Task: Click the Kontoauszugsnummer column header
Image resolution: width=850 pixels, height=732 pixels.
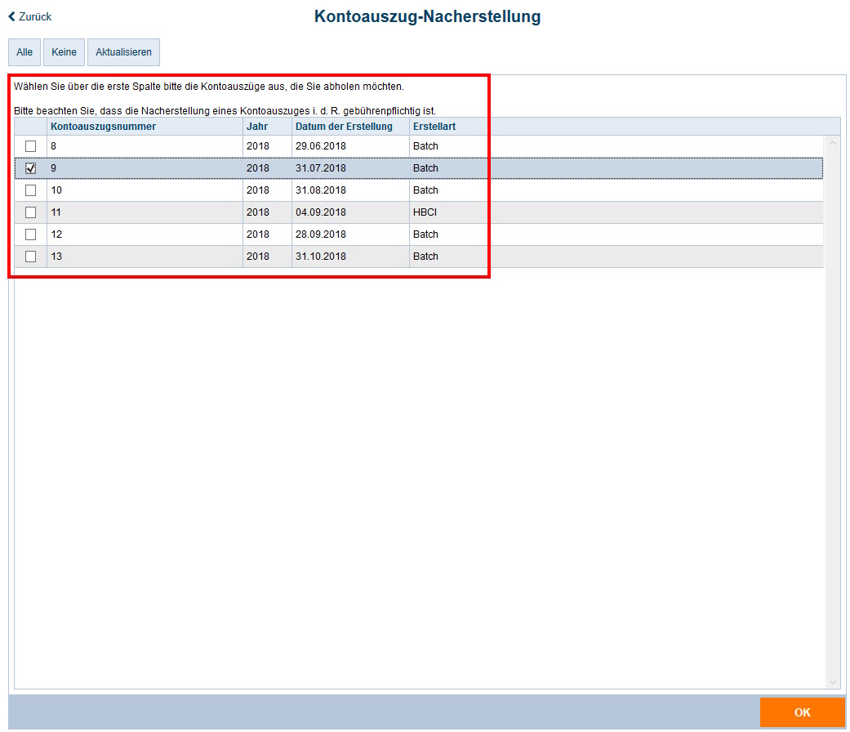Action: click(x=103, y=126)
